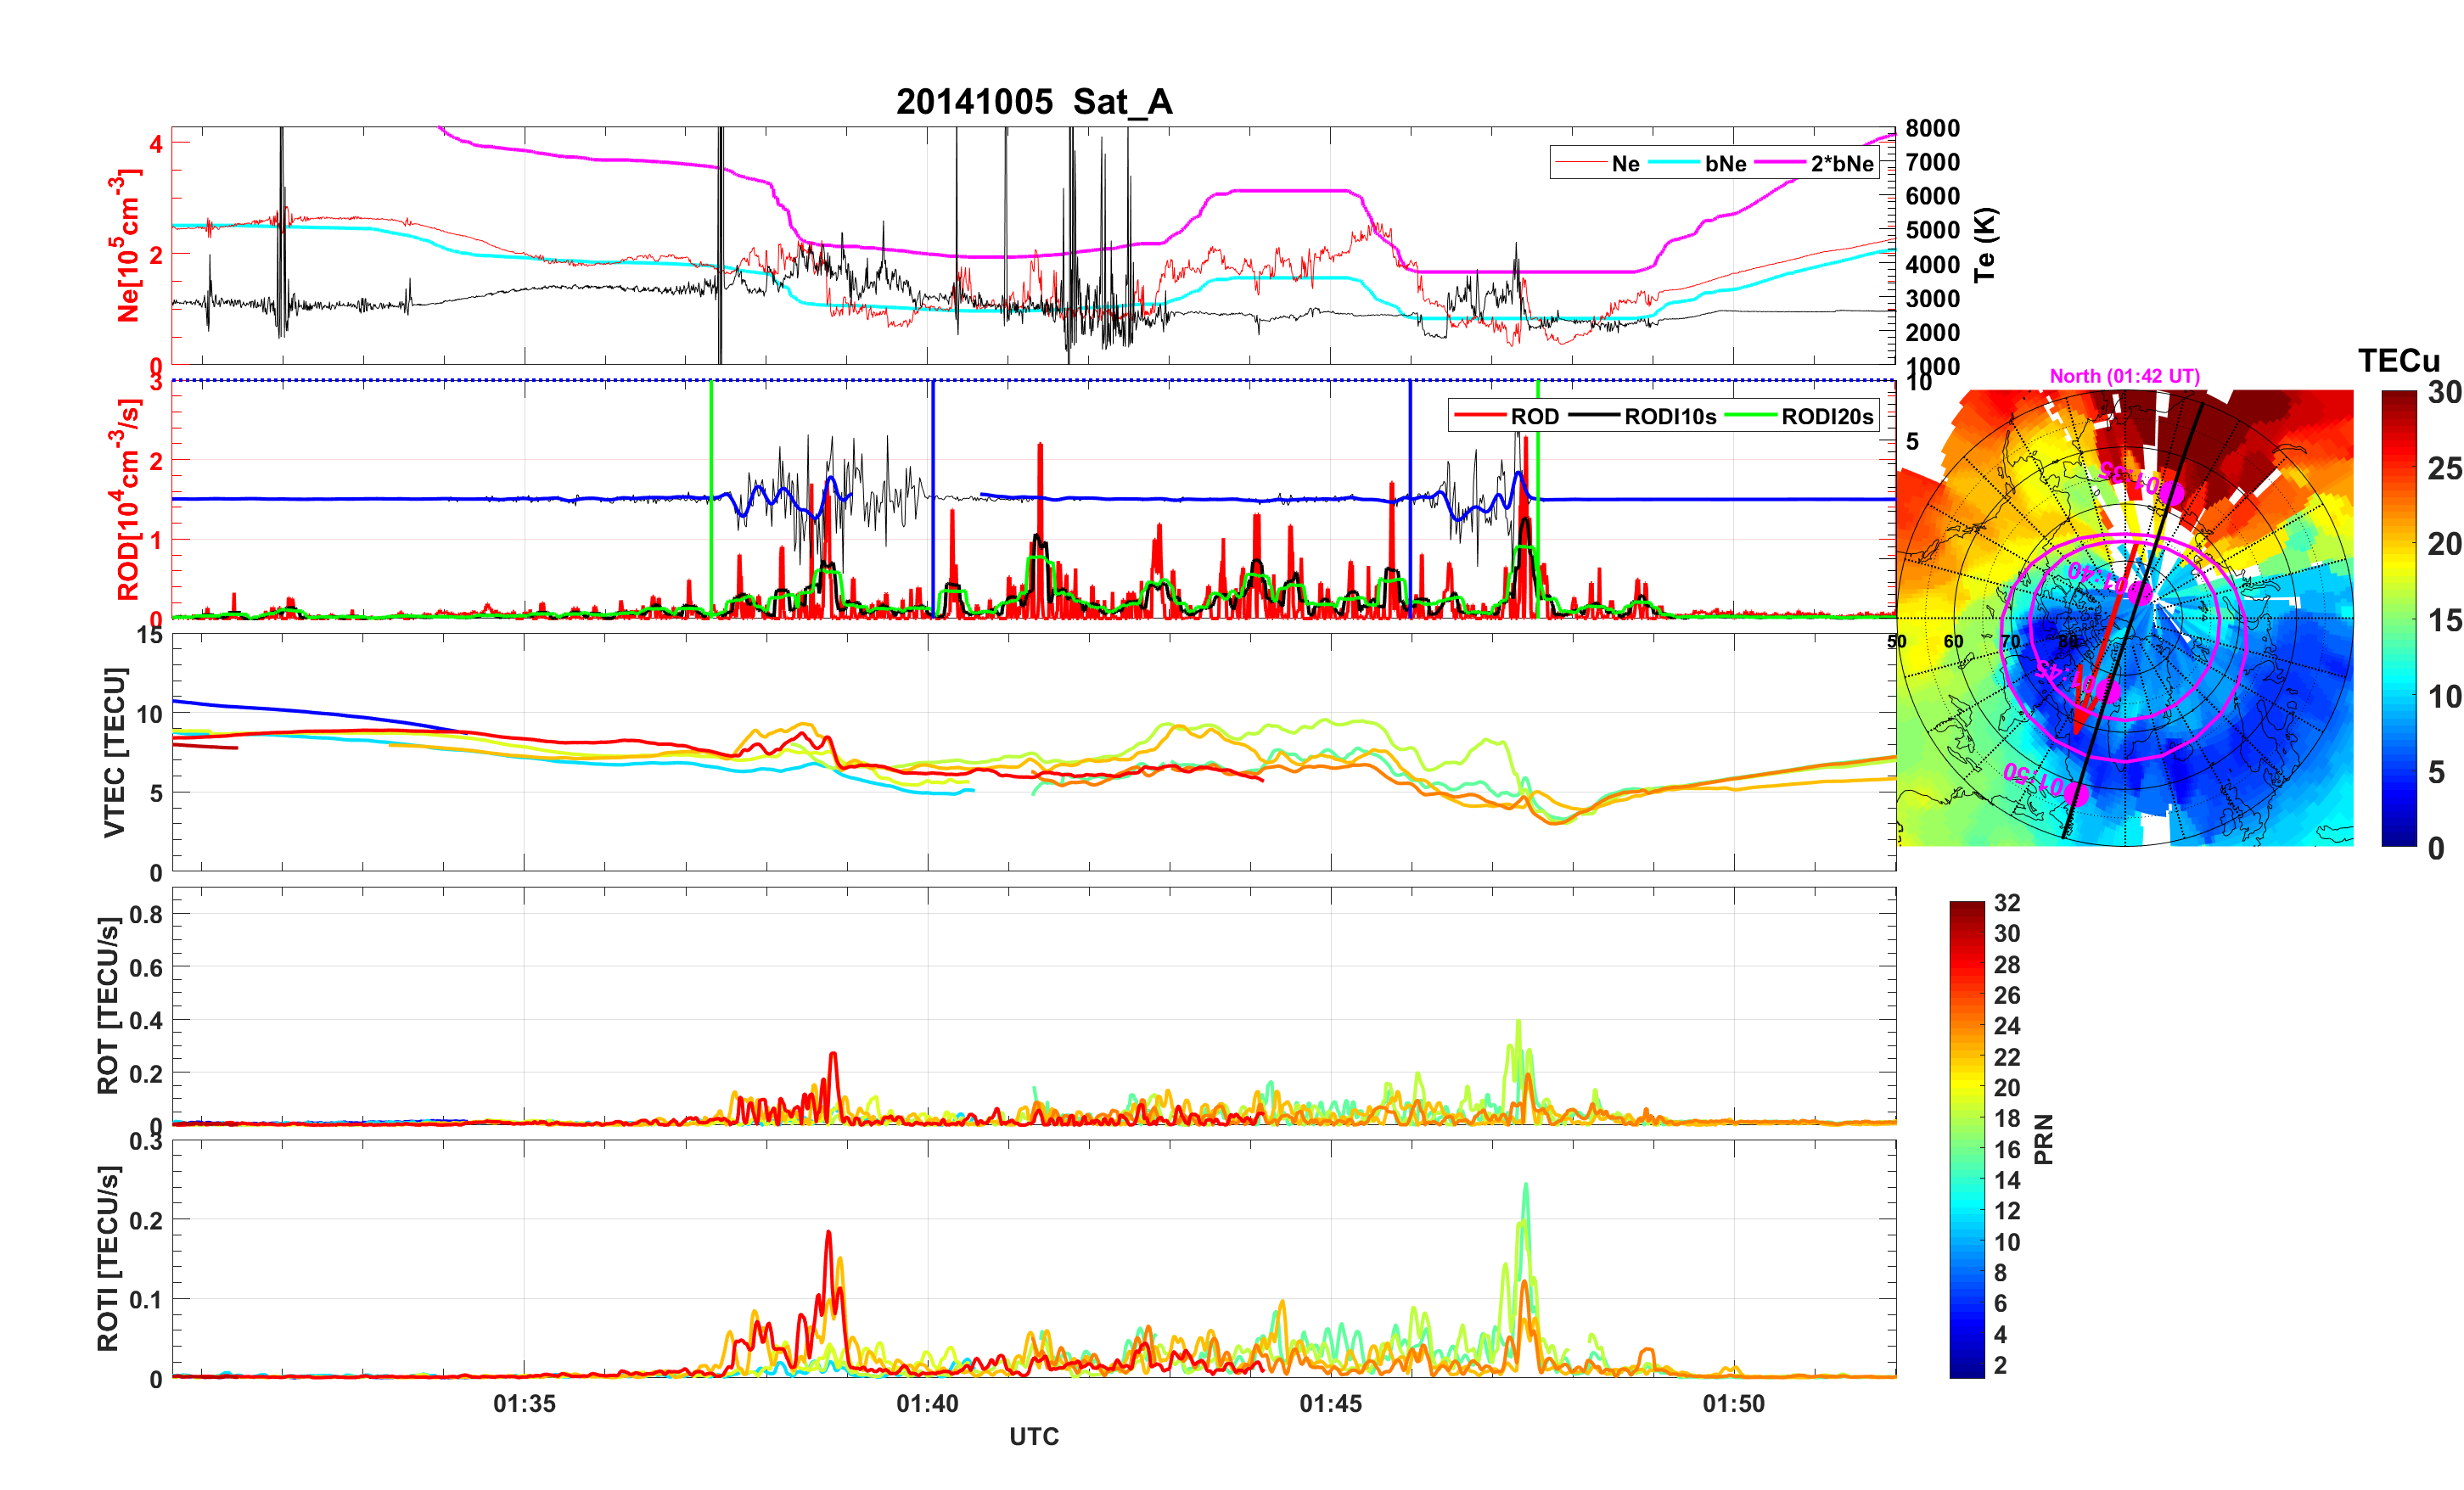Image resolution: width=2464 pixels, height=1490 pixels.
Task: Click the '10' VTEC axis tick
Action: coord(150,714)
